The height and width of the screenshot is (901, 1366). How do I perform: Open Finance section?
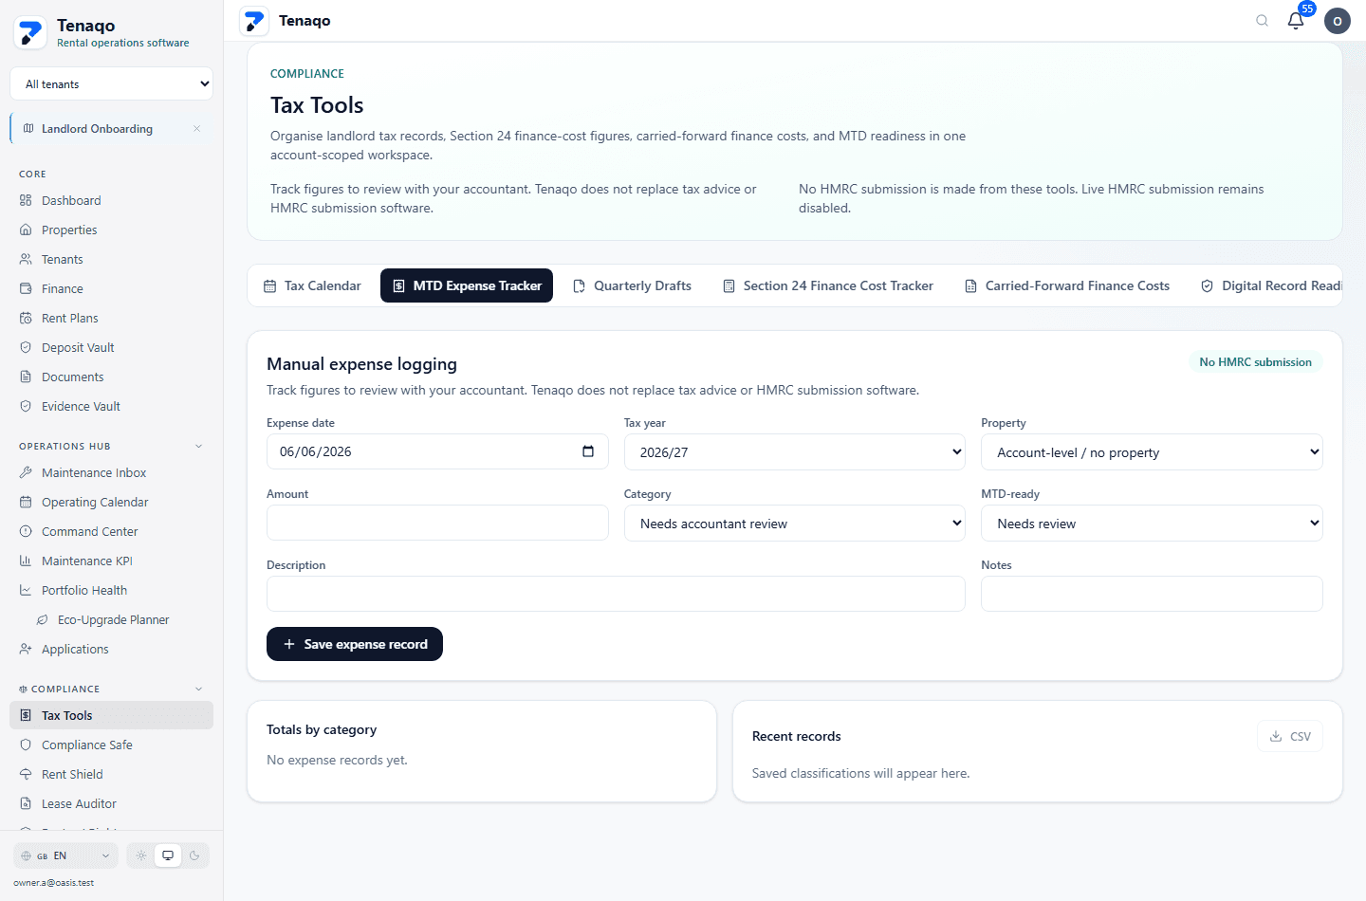pyautogui.click(x=112, y=289)
